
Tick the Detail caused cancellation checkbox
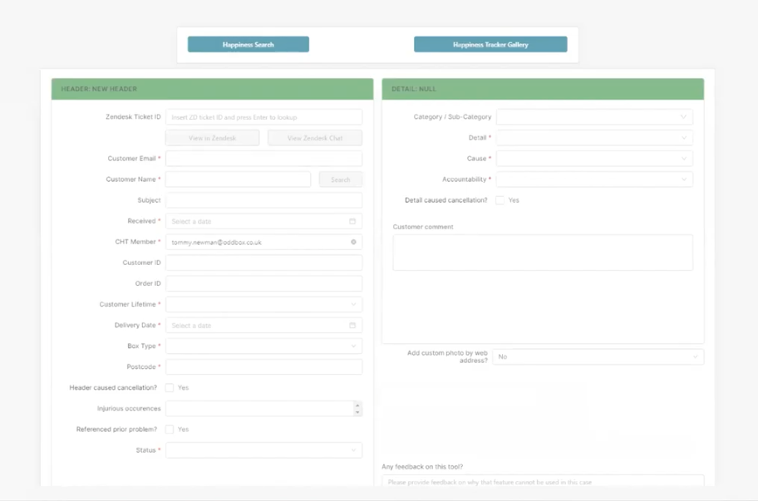[500, 200]
